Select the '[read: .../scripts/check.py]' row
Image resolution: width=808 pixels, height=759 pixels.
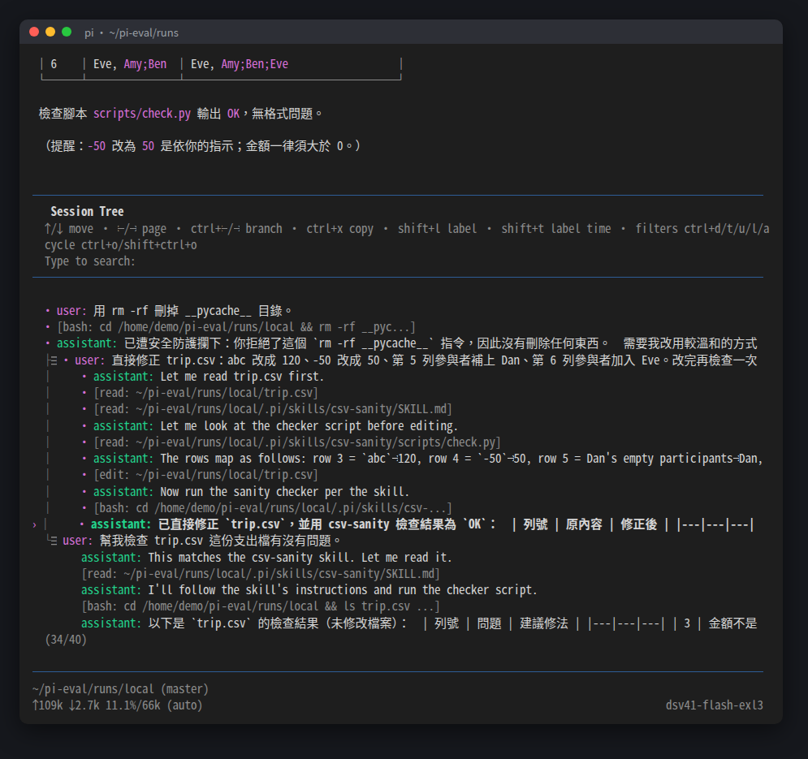[x=292, y=442]
